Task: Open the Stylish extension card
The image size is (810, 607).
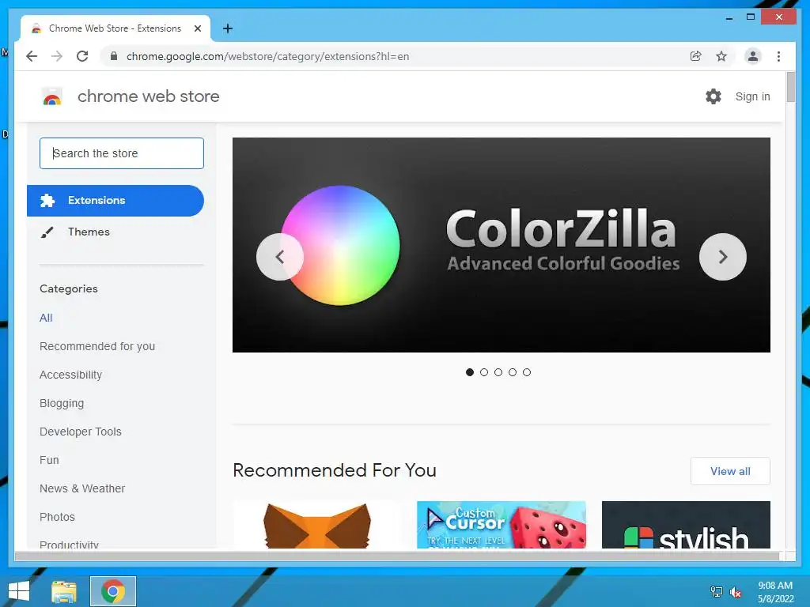Action: (x=686, y=525)
